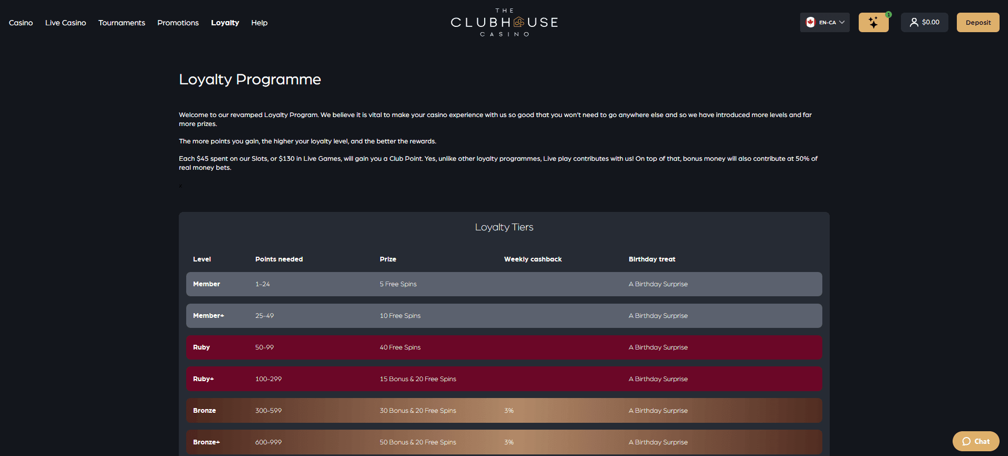Screen dimensions: 1008x456
Task: Click the 100-299 points value
Action: click(x=268, y=379)
